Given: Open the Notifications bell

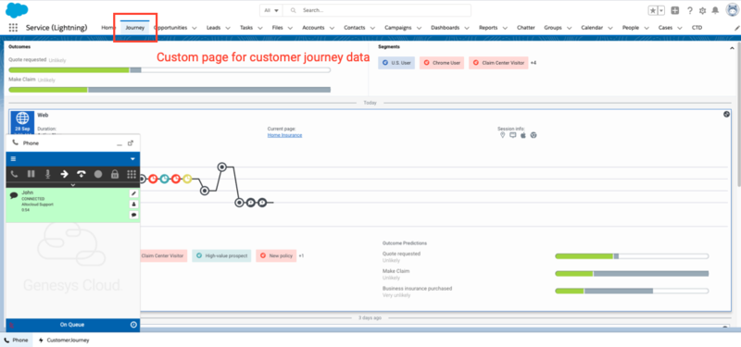Looking at the screenshot, I should click(715, 10).
